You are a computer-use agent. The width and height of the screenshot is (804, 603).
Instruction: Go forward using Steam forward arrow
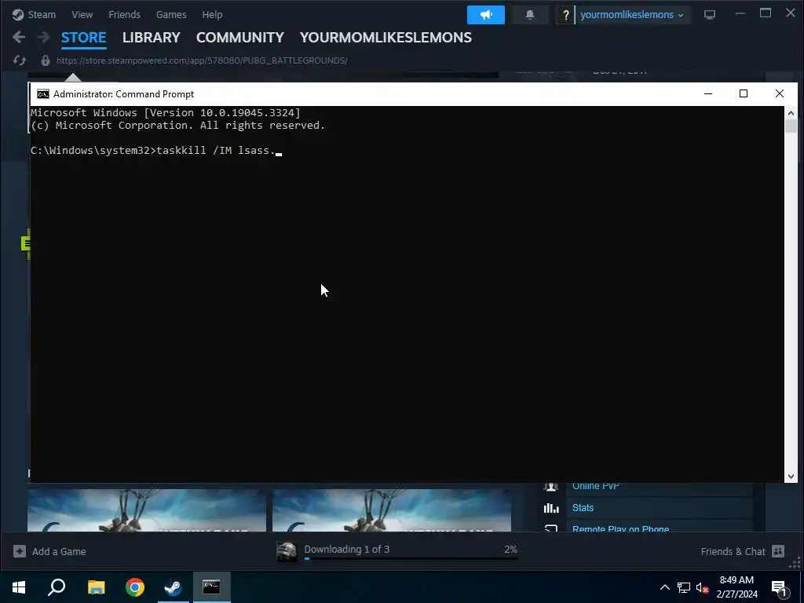pos(44,37)
